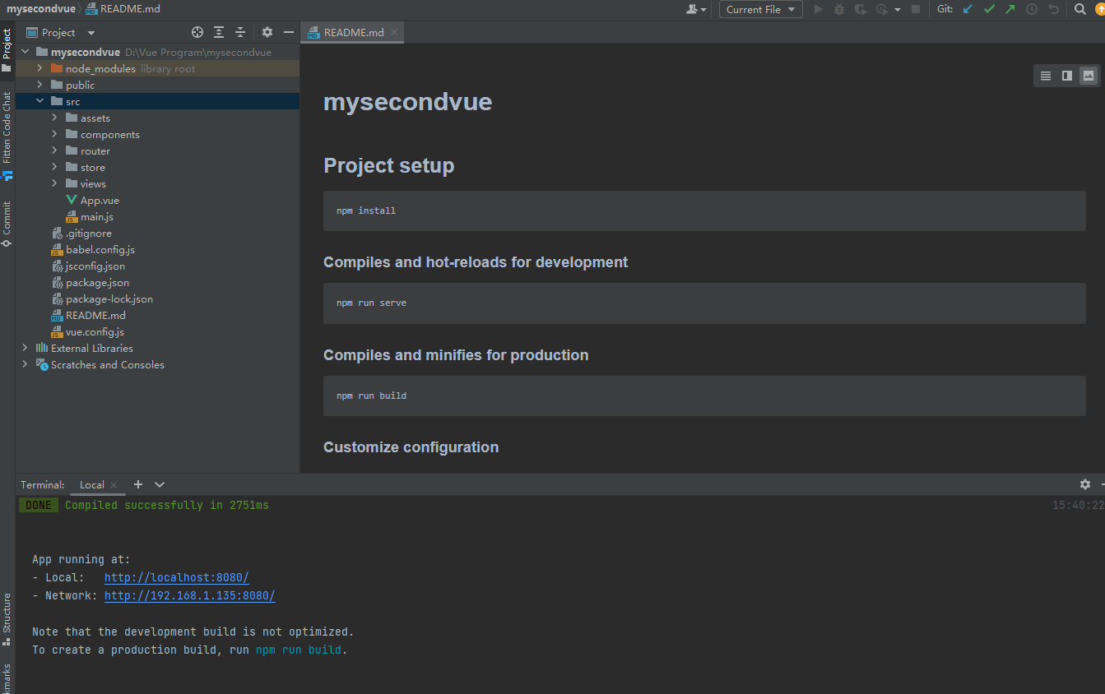Open the Code With Me user icon

tap(696, 9)
